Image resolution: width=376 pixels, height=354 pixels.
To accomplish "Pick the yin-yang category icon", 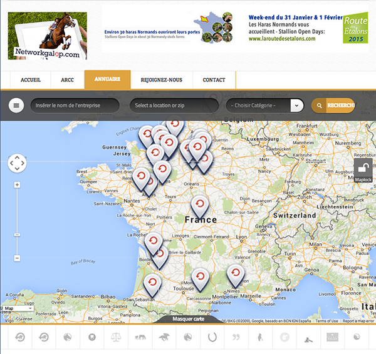I will (x=357, y=336).
